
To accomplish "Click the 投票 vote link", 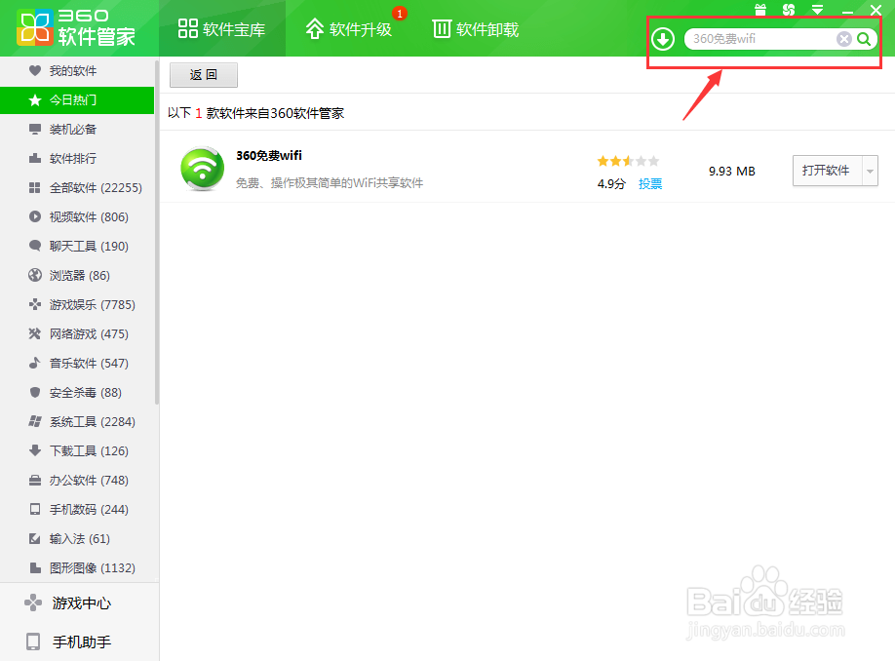I will point(650,184).
